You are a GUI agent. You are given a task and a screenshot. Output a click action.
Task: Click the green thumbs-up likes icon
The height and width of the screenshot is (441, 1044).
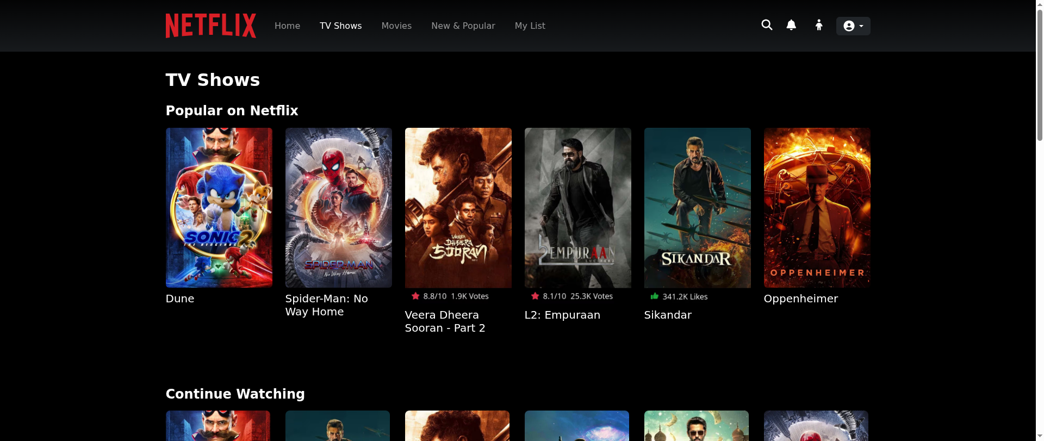(x=655, y=296)
